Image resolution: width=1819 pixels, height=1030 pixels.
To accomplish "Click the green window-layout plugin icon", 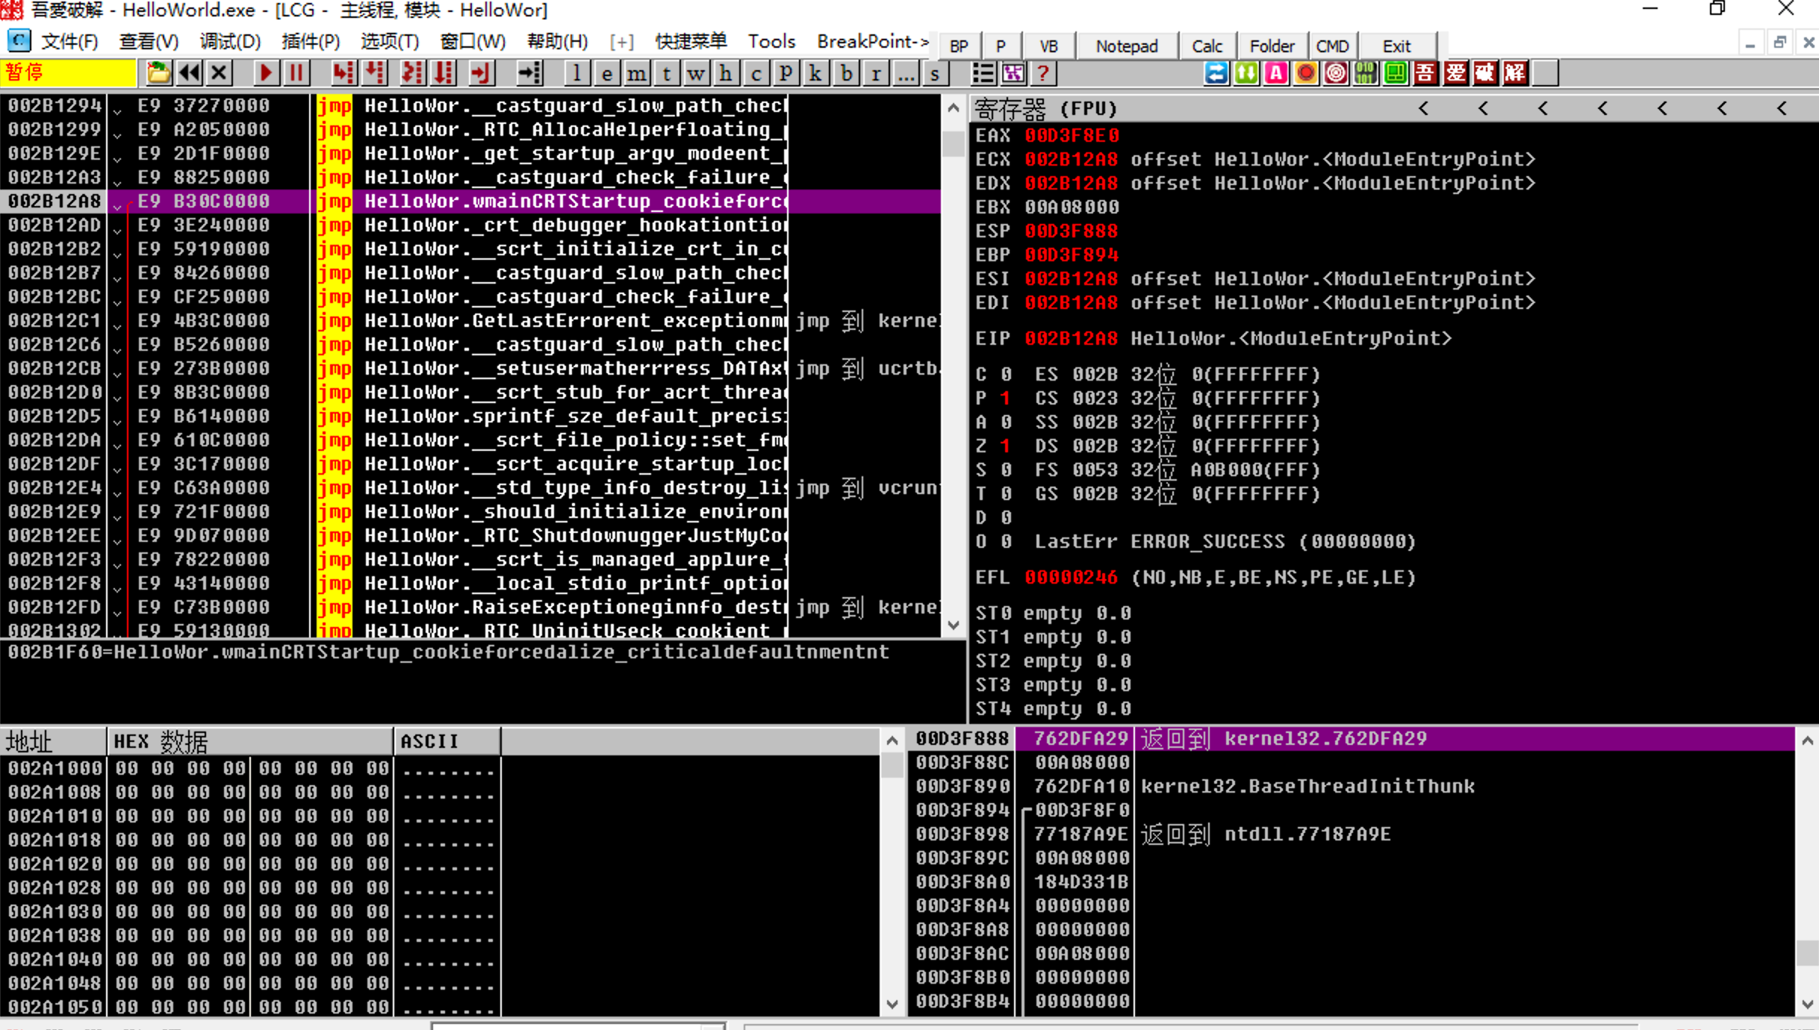I will (1396, 73).
